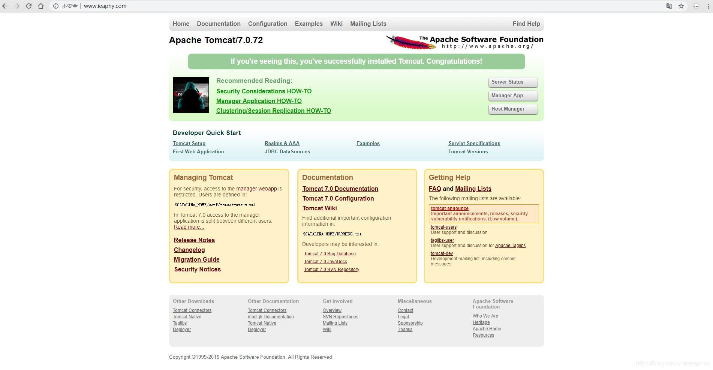The width and height of the screenshot is (713, 370).
Task: Reload the page with the refresh icon
Action: click(x=29, y=6)
